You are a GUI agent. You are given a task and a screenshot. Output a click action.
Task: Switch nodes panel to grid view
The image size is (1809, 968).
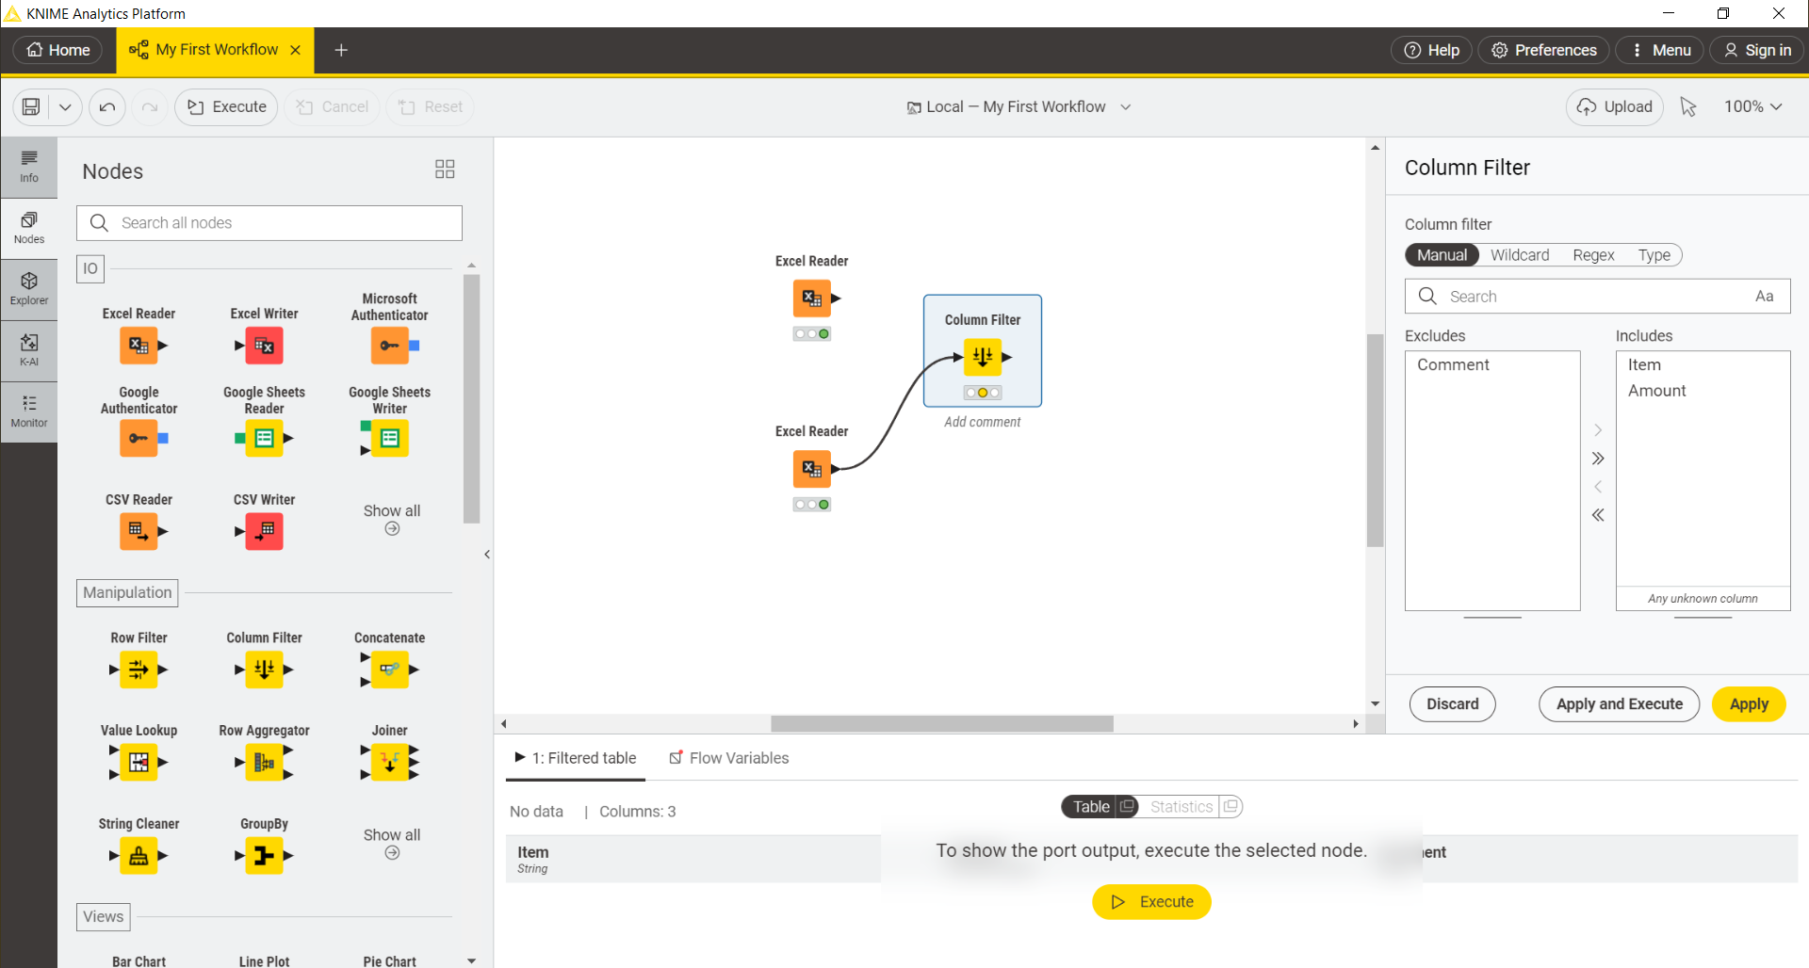tap(444, 169)
